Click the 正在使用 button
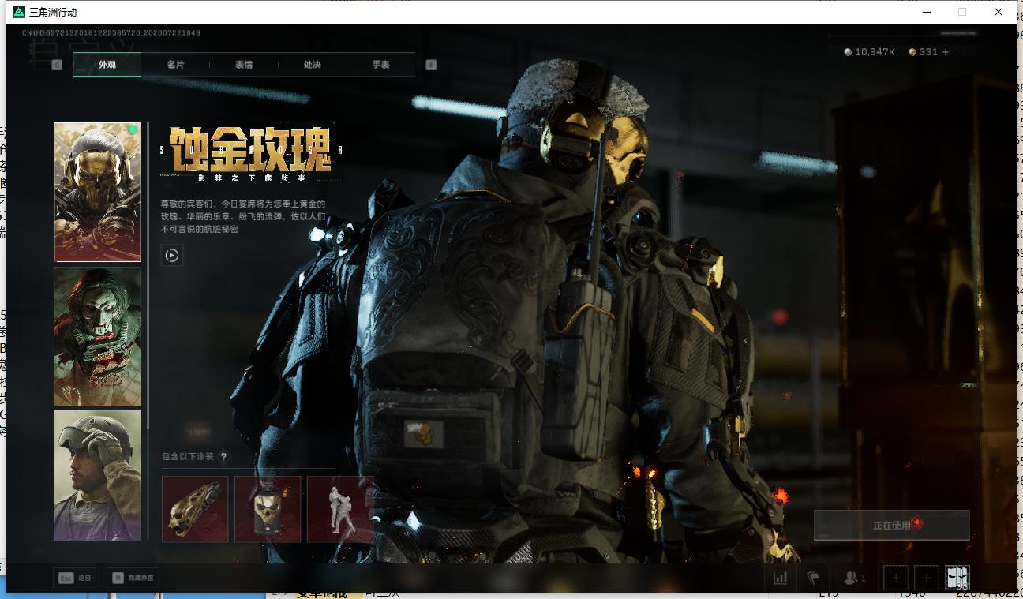 [892, 525]
